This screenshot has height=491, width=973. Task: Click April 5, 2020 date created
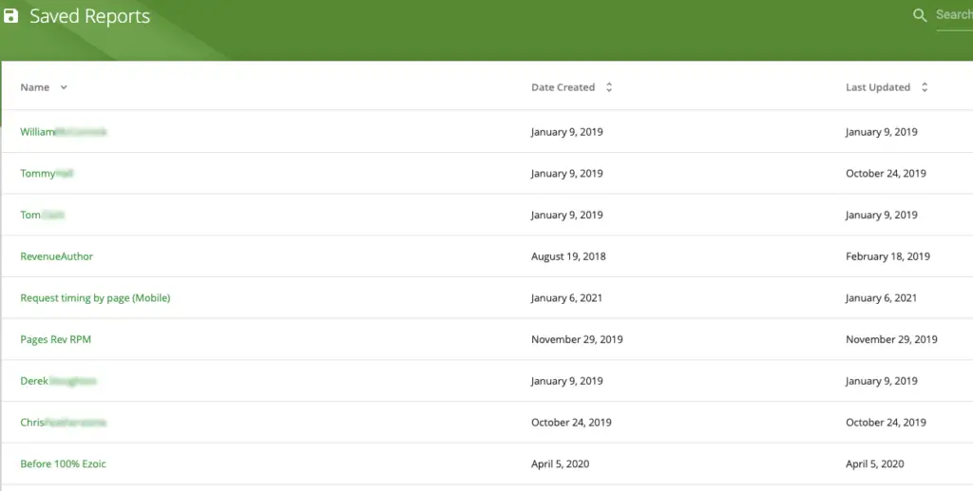(x=561, y=463)
